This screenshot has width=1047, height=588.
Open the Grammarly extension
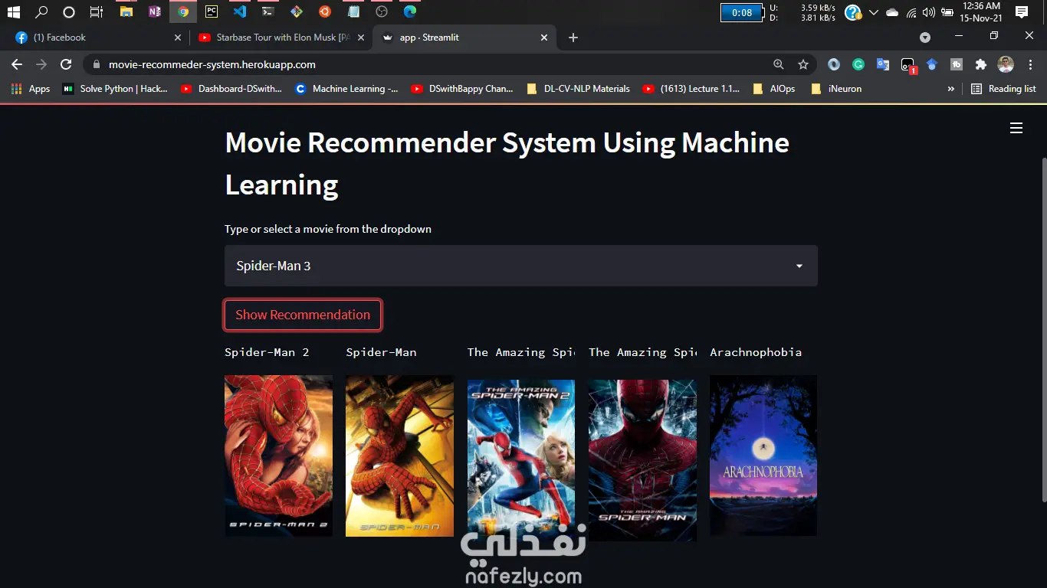coord(858,65)
